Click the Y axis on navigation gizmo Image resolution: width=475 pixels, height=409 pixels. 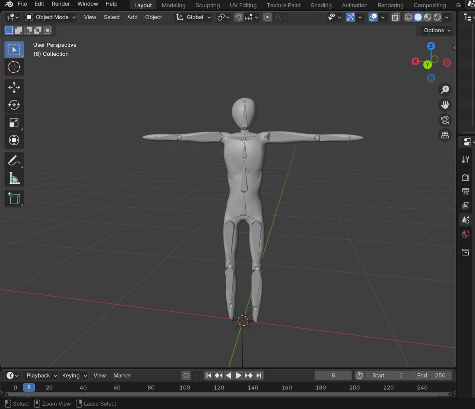427,65
